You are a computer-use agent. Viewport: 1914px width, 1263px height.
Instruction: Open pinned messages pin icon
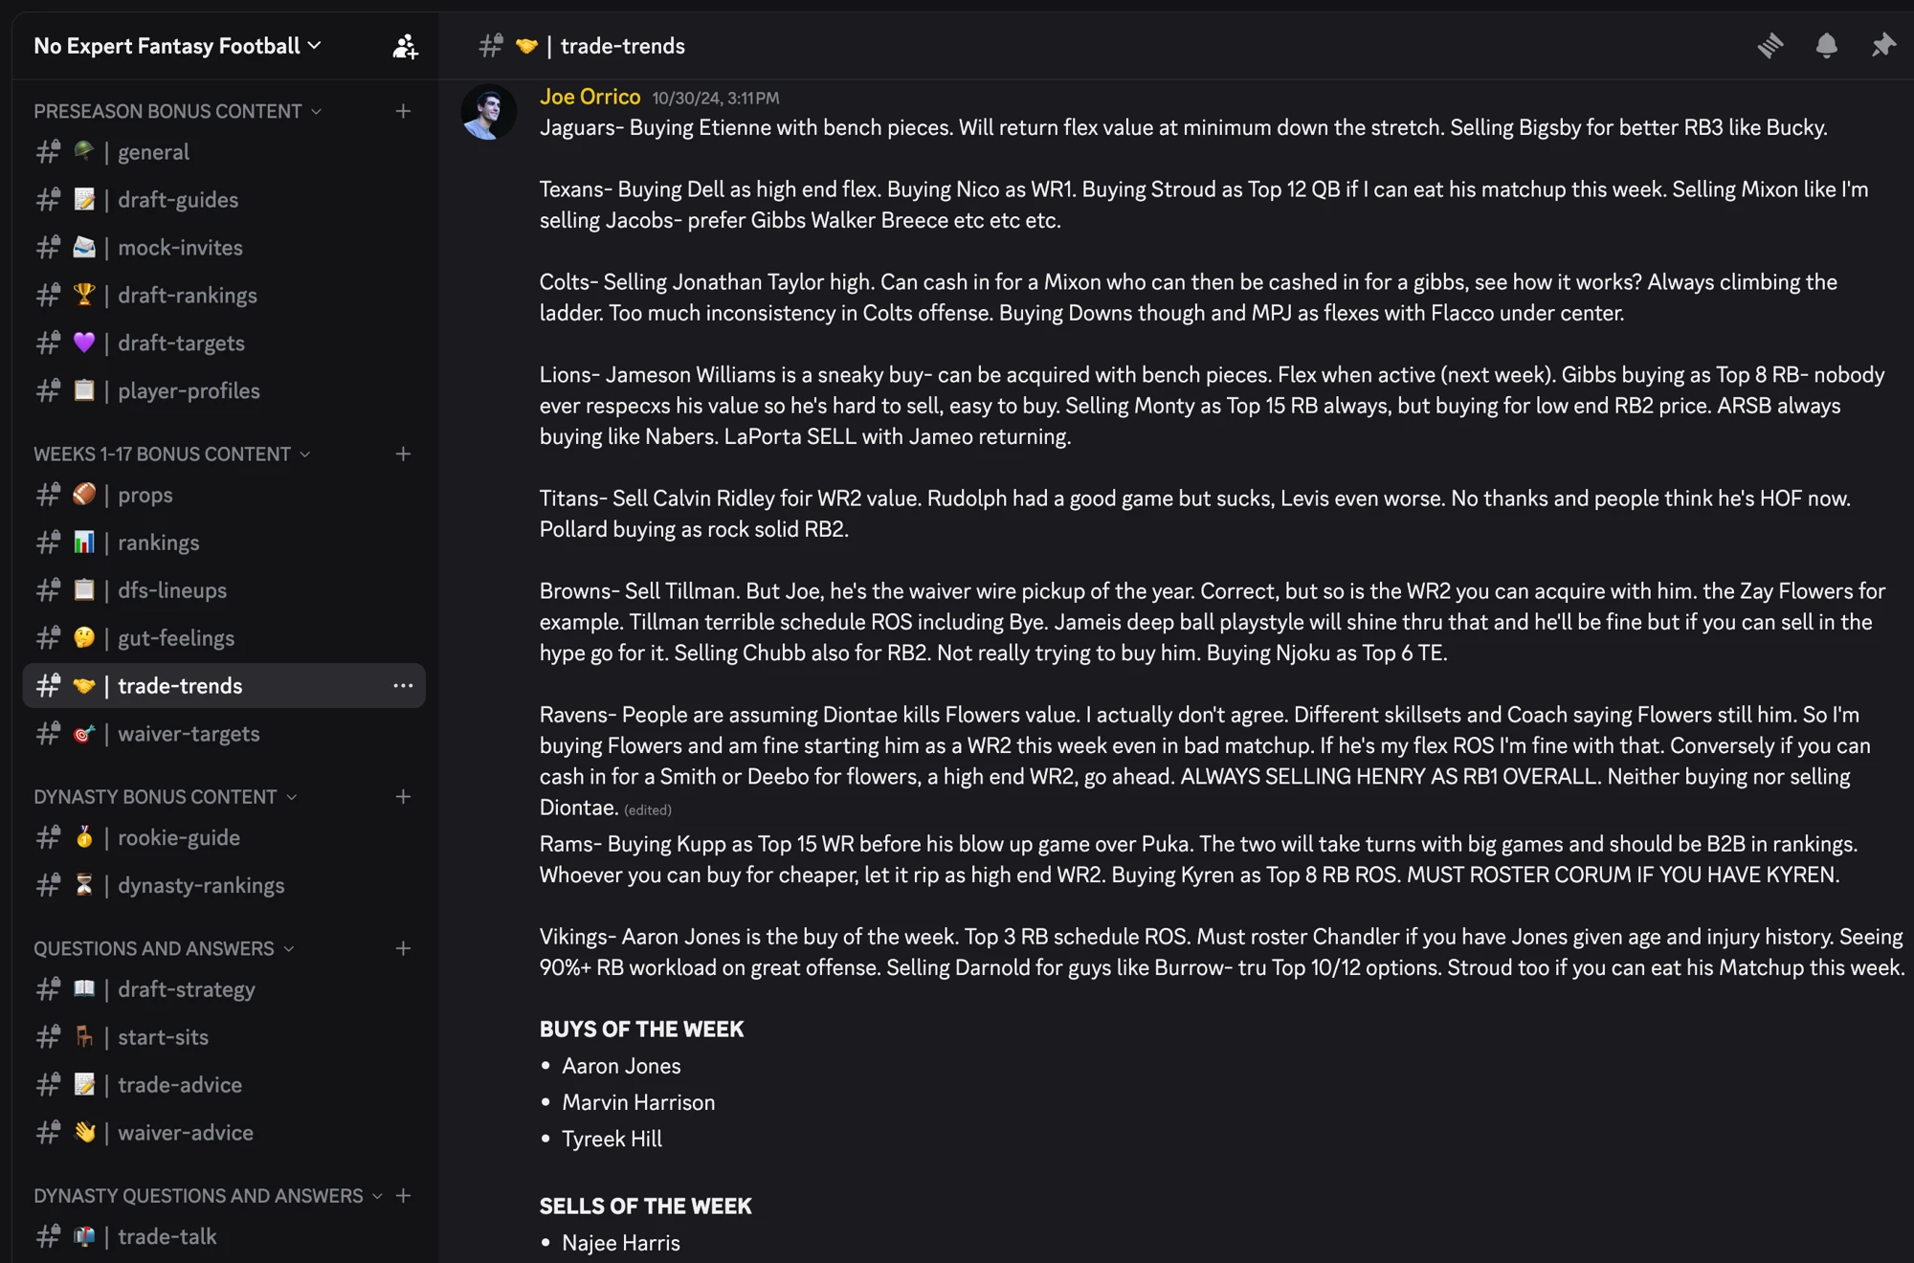[1882, 45]
